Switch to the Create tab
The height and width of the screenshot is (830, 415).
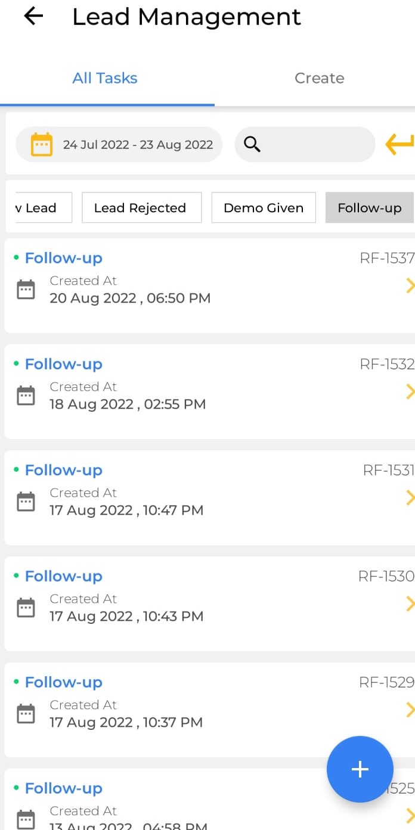[320, 78]
